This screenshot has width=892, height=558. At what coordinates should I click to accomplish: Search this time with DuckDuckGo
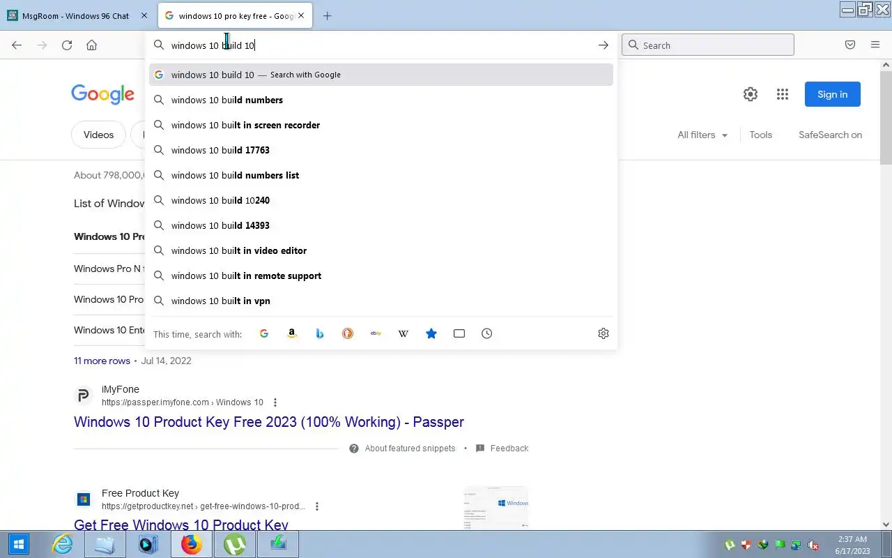pos(348,333)
